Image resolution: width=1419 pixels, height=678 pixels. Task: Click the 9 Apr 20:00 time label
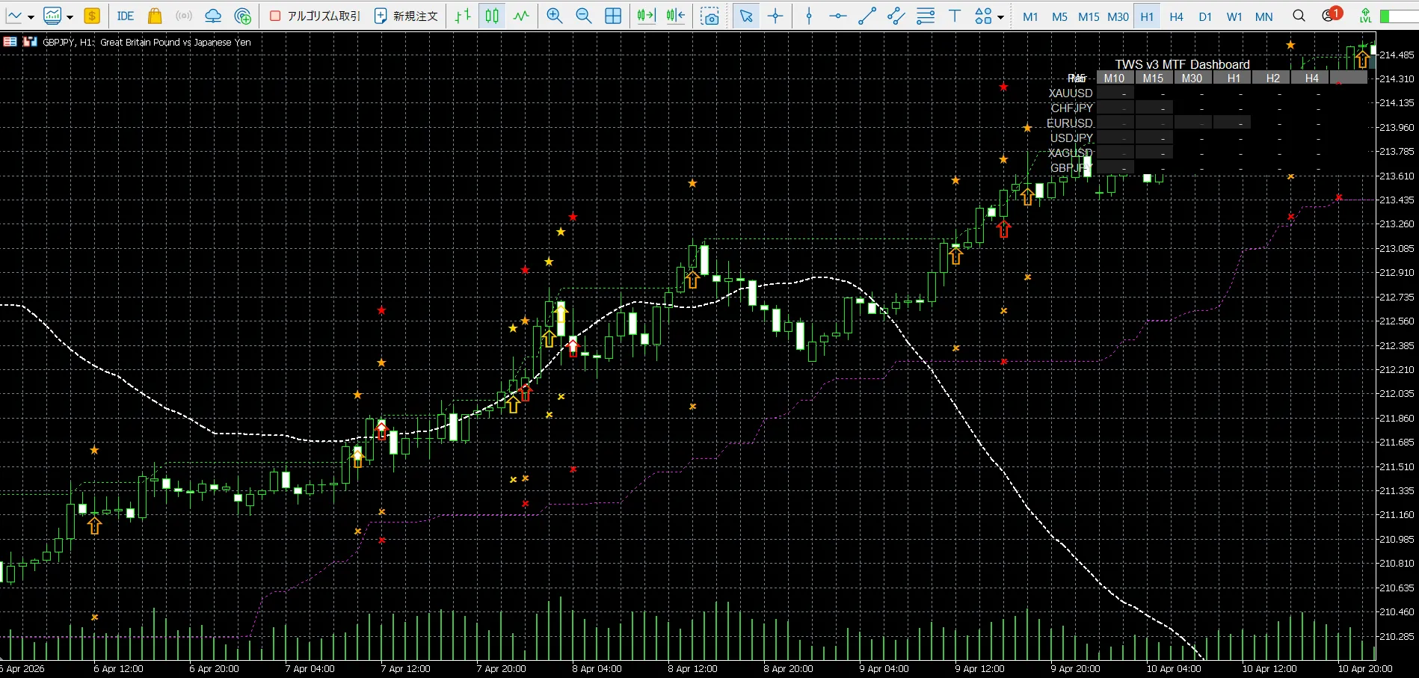click(1075, 668)
